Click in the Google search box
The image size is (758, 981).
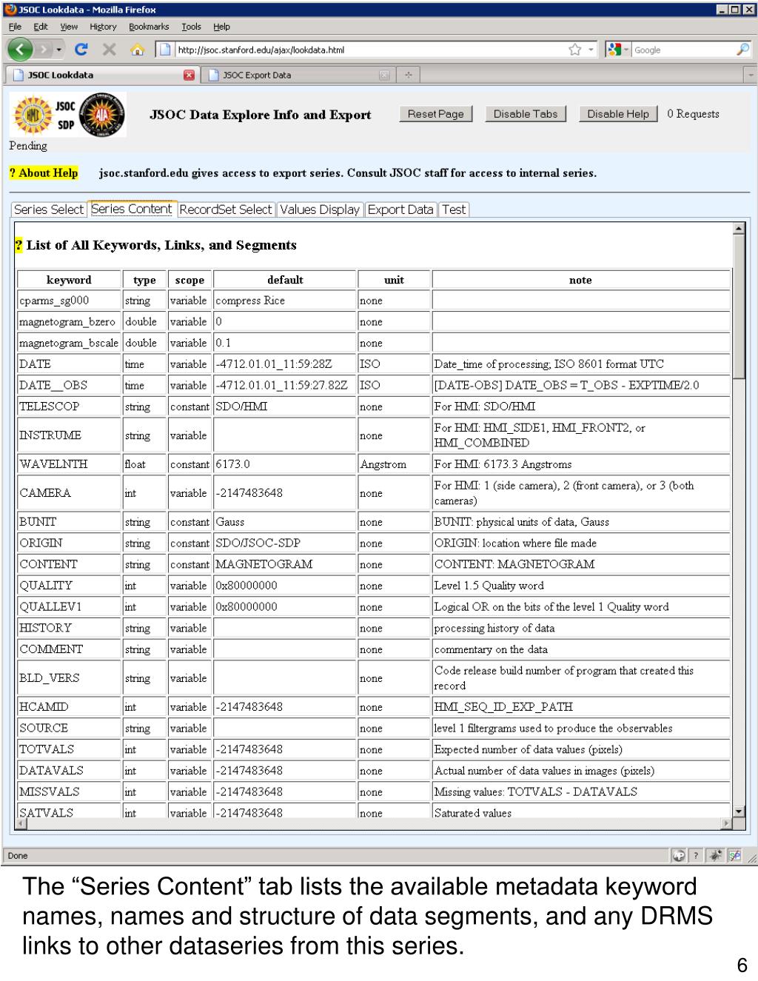point(682,50)
